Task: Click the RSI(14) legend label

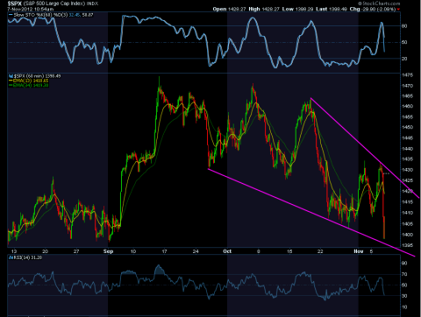Action: point(28,257)
